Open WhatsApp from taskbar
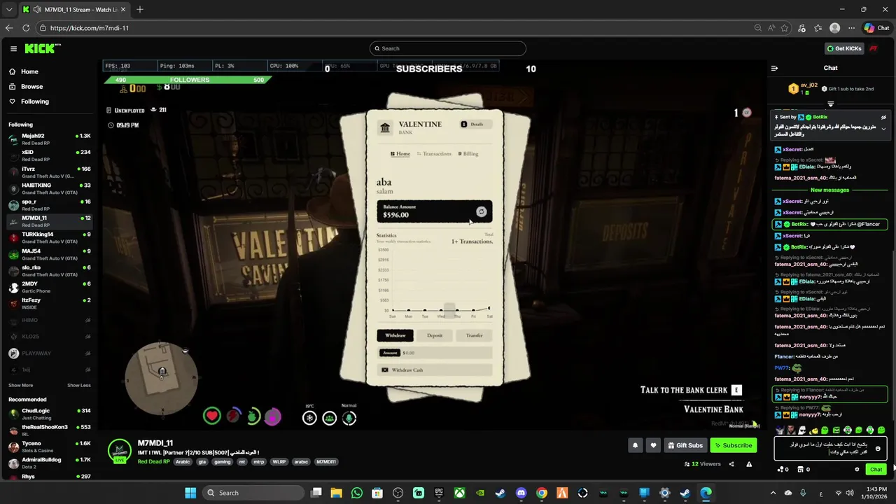The image size is (896, 504). tap(357, 493)
